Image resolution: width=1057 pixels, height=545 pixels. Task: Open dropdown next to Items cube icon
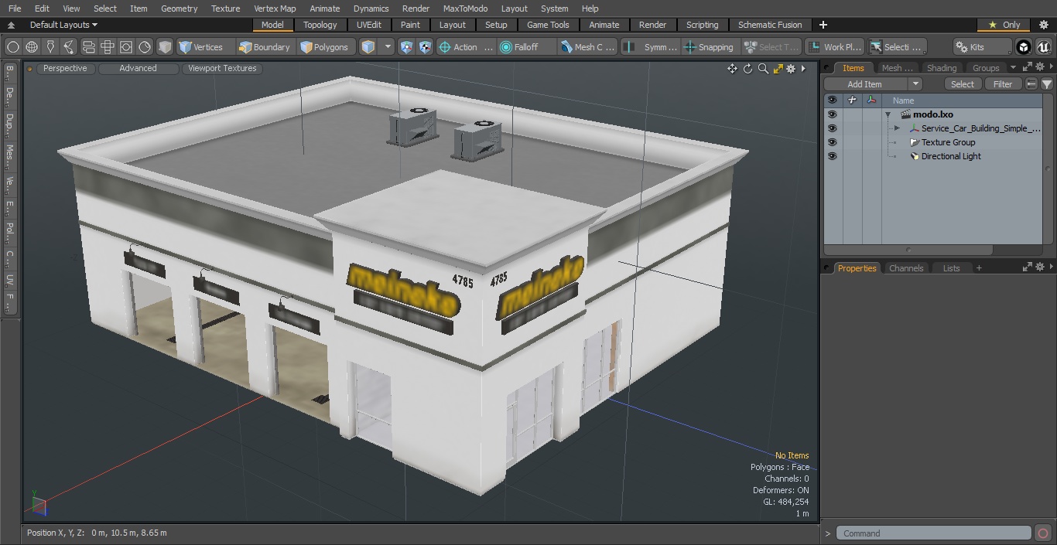(x=388, y=47)
